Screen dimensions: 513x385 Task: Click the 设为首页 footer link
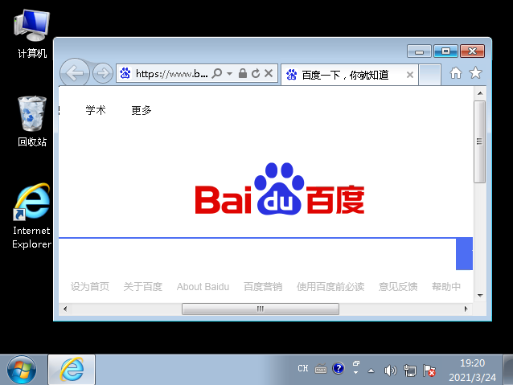89,287
